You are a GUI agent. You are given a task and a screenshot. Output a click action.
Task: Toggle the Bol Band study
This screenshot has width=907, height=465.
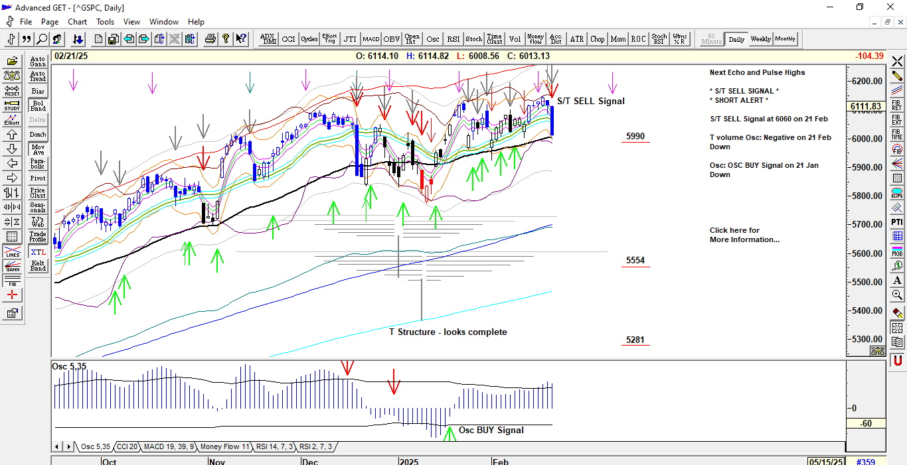pyautogui.click(x=38, y=105)
